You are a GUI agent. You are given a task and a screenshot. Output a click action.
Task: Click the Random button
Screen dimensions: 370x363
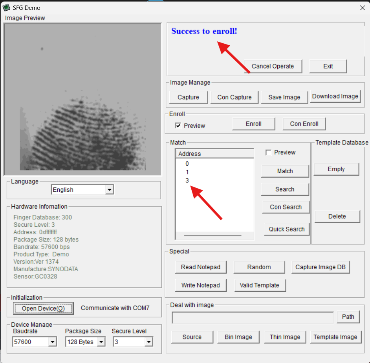click(259, 267)
